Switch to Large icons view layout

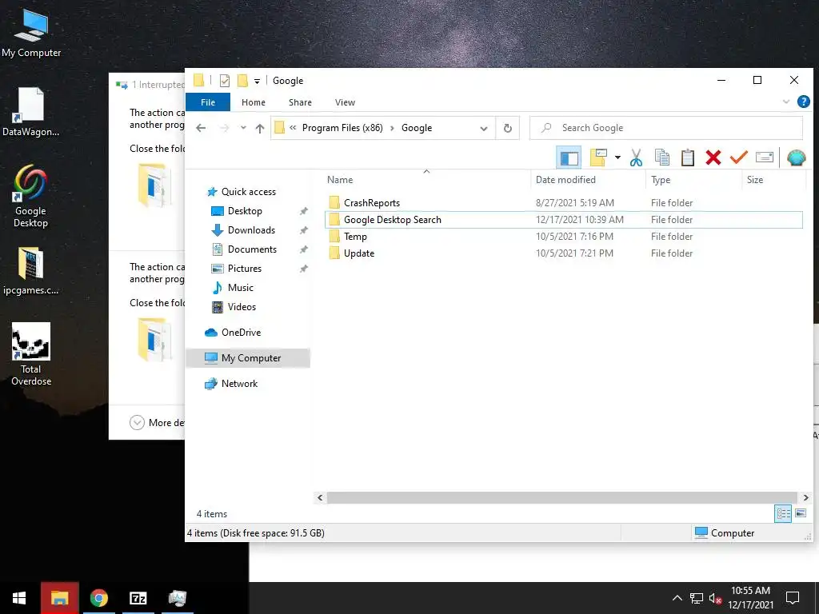pyautogui.click(x=801, y=513)
